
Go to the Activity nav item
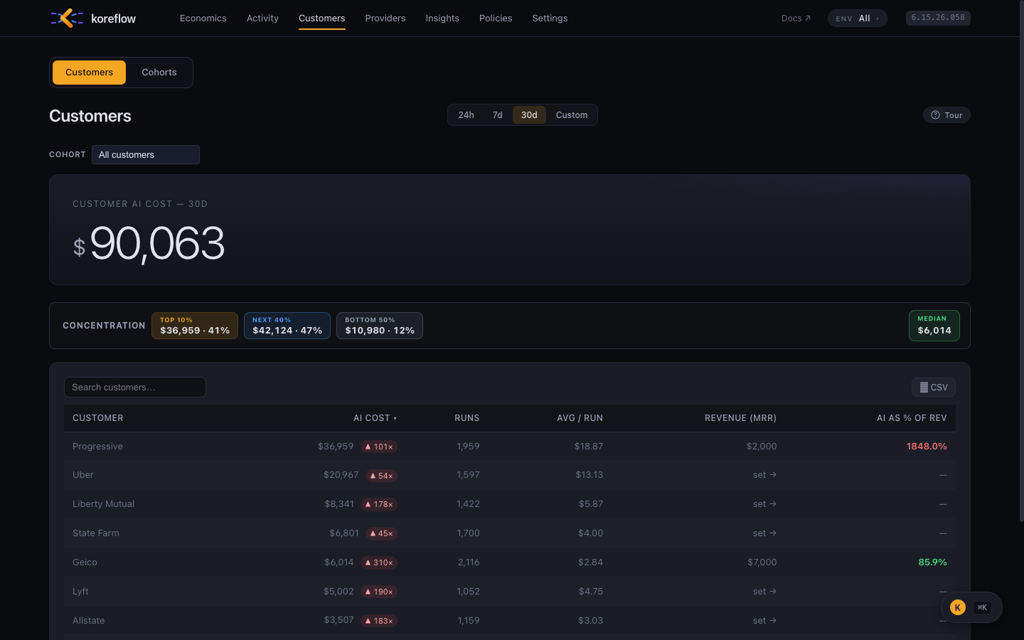(x=262, y=18)
